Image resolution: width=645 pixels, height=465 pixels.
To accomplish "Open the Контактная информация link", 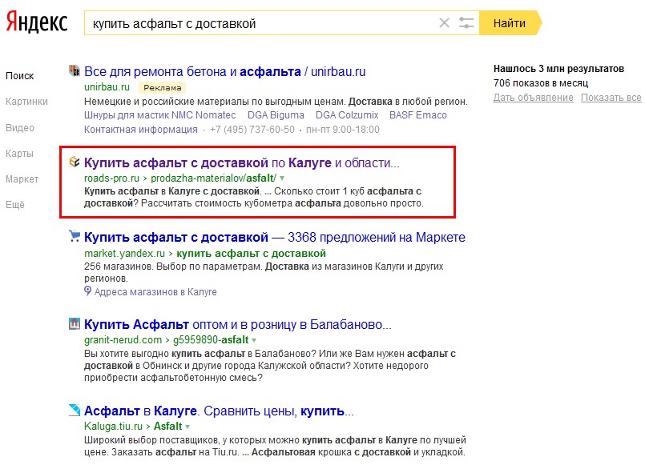I will 141,130.
